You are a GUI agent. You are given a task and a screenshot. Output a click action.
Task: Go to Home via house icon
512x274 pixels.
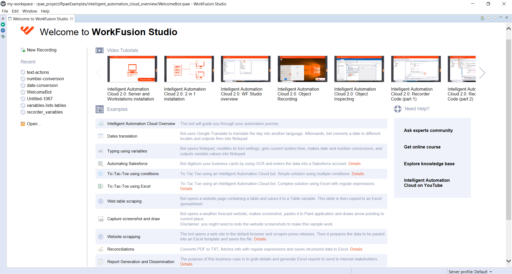pyautogui.click(x=482, y=18)
